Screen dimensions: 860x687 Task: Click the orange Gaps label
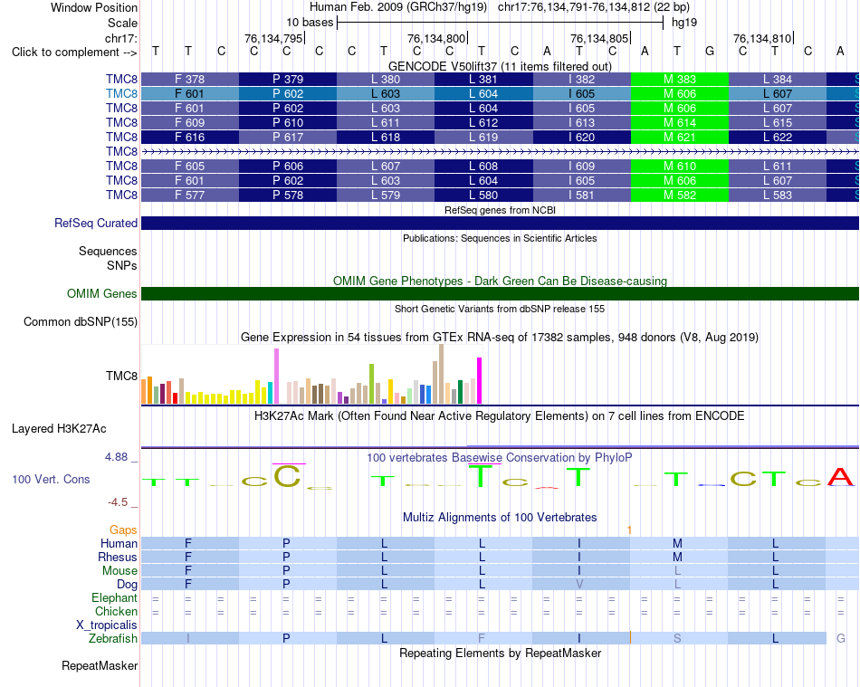coord(123,530)
